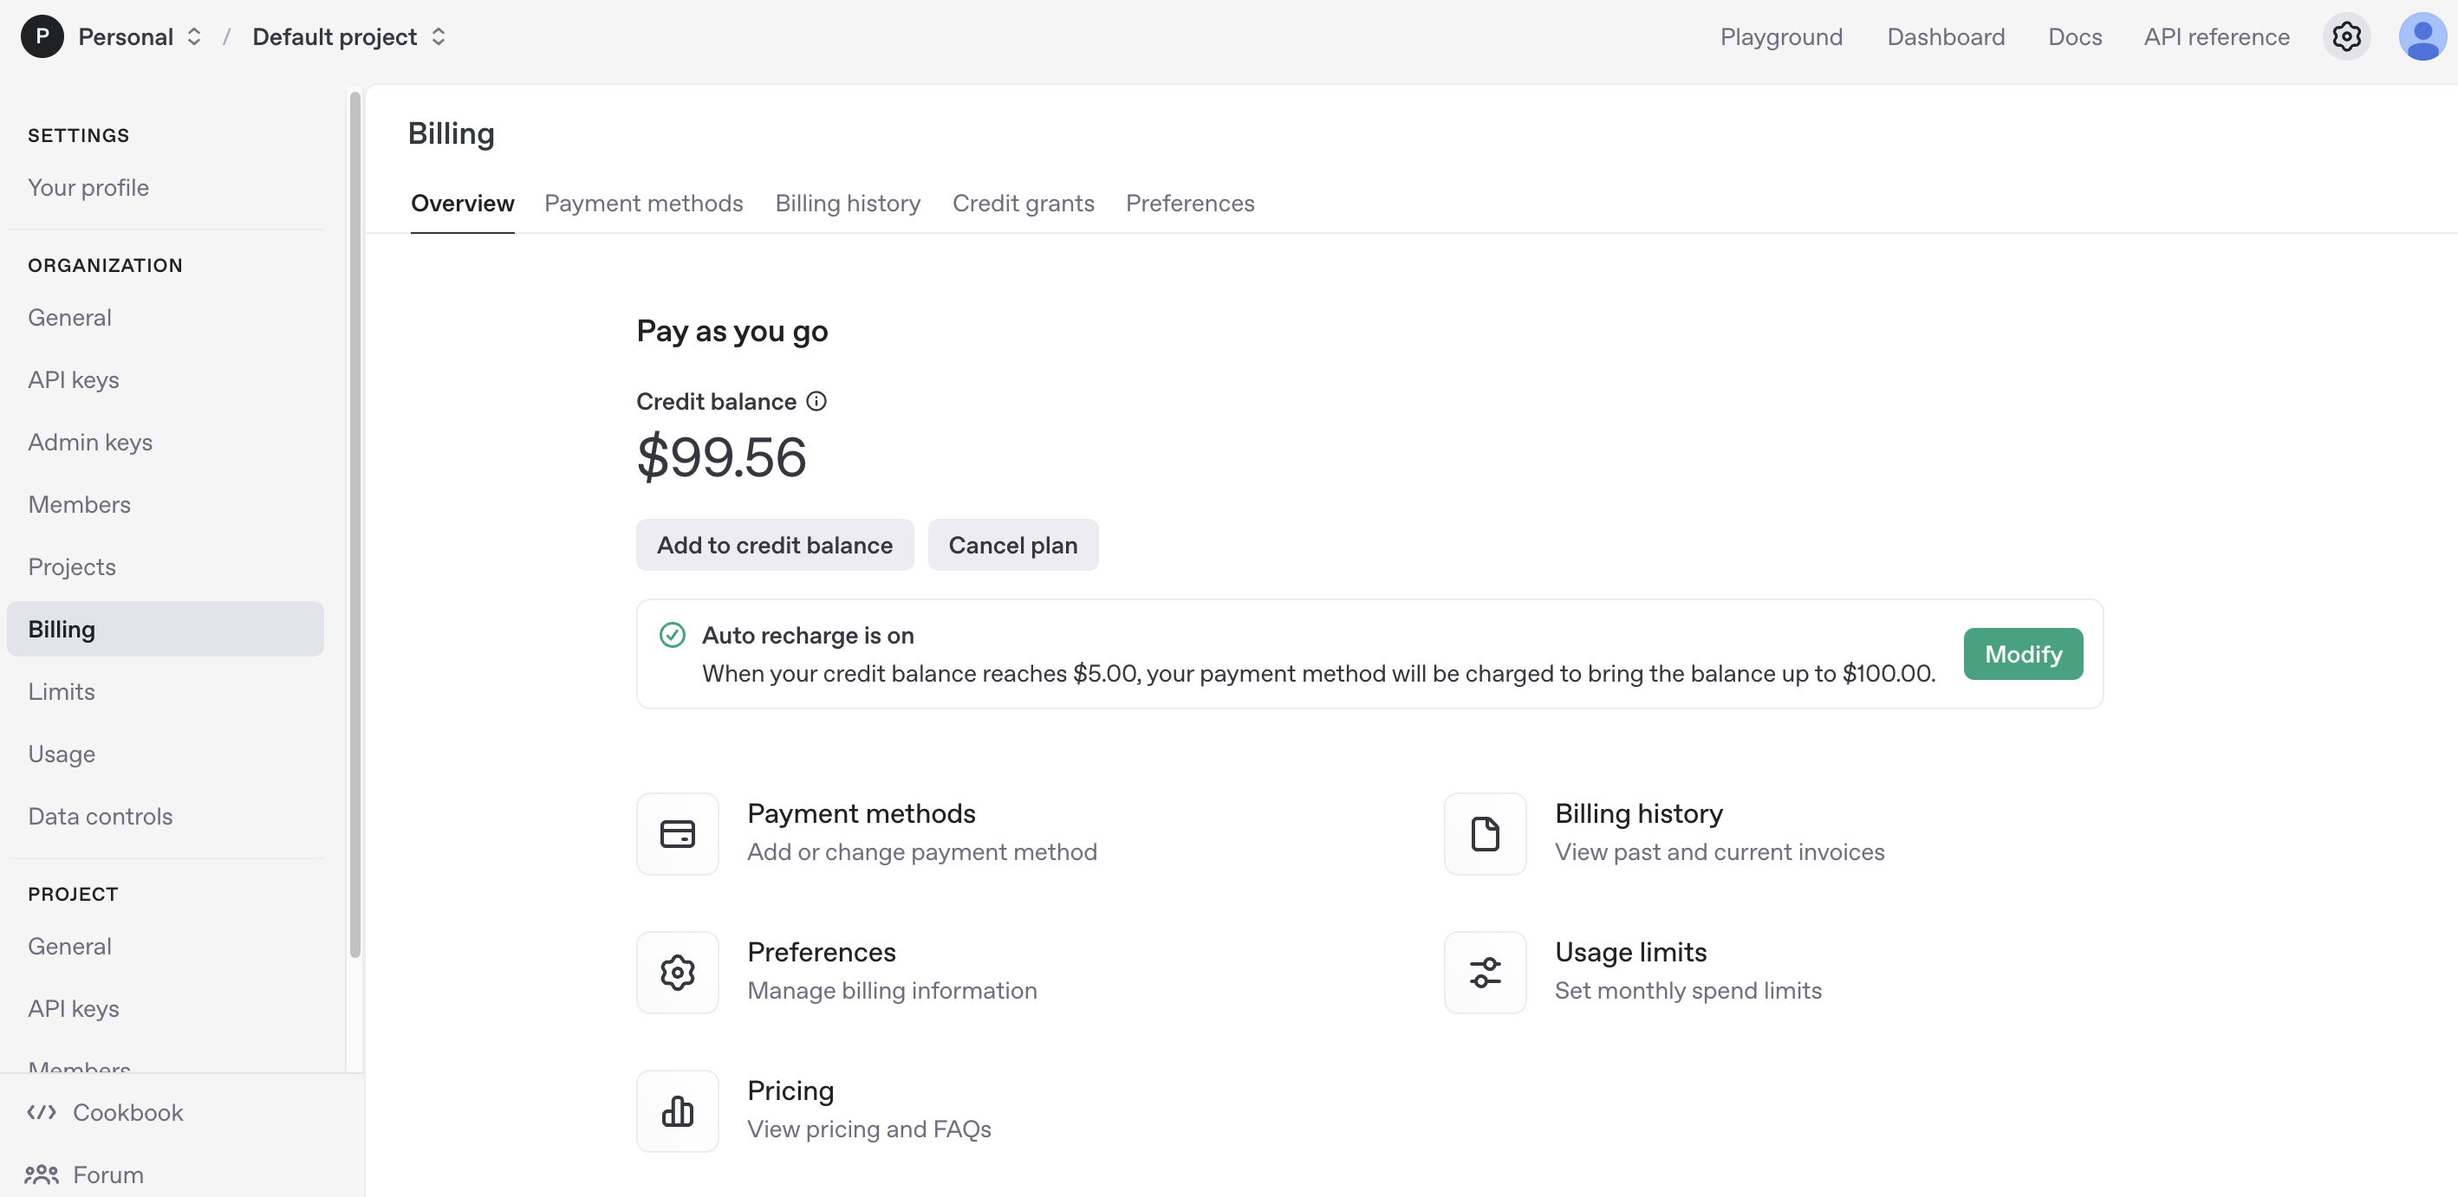Image resolution: width=2458 pixels, height=1197 pixels.
Task: Open Payment methods card icon
Action: 677,833
